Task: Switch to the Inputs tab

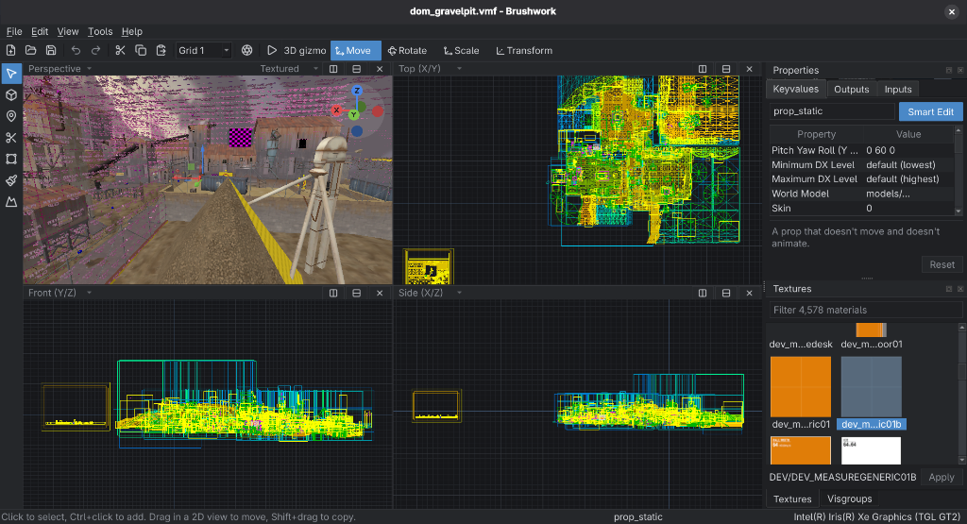Action: point(898,90)
